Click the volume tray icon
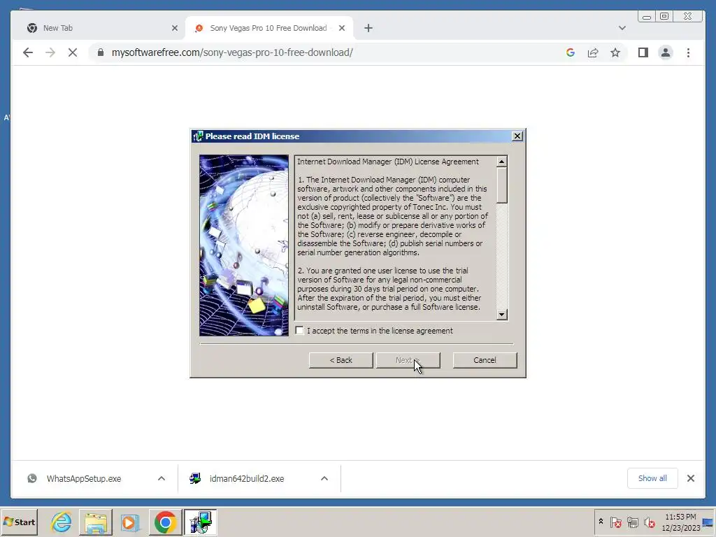Image resolution: width=716 pixels, height=537 pixels. tap(649, 522)
